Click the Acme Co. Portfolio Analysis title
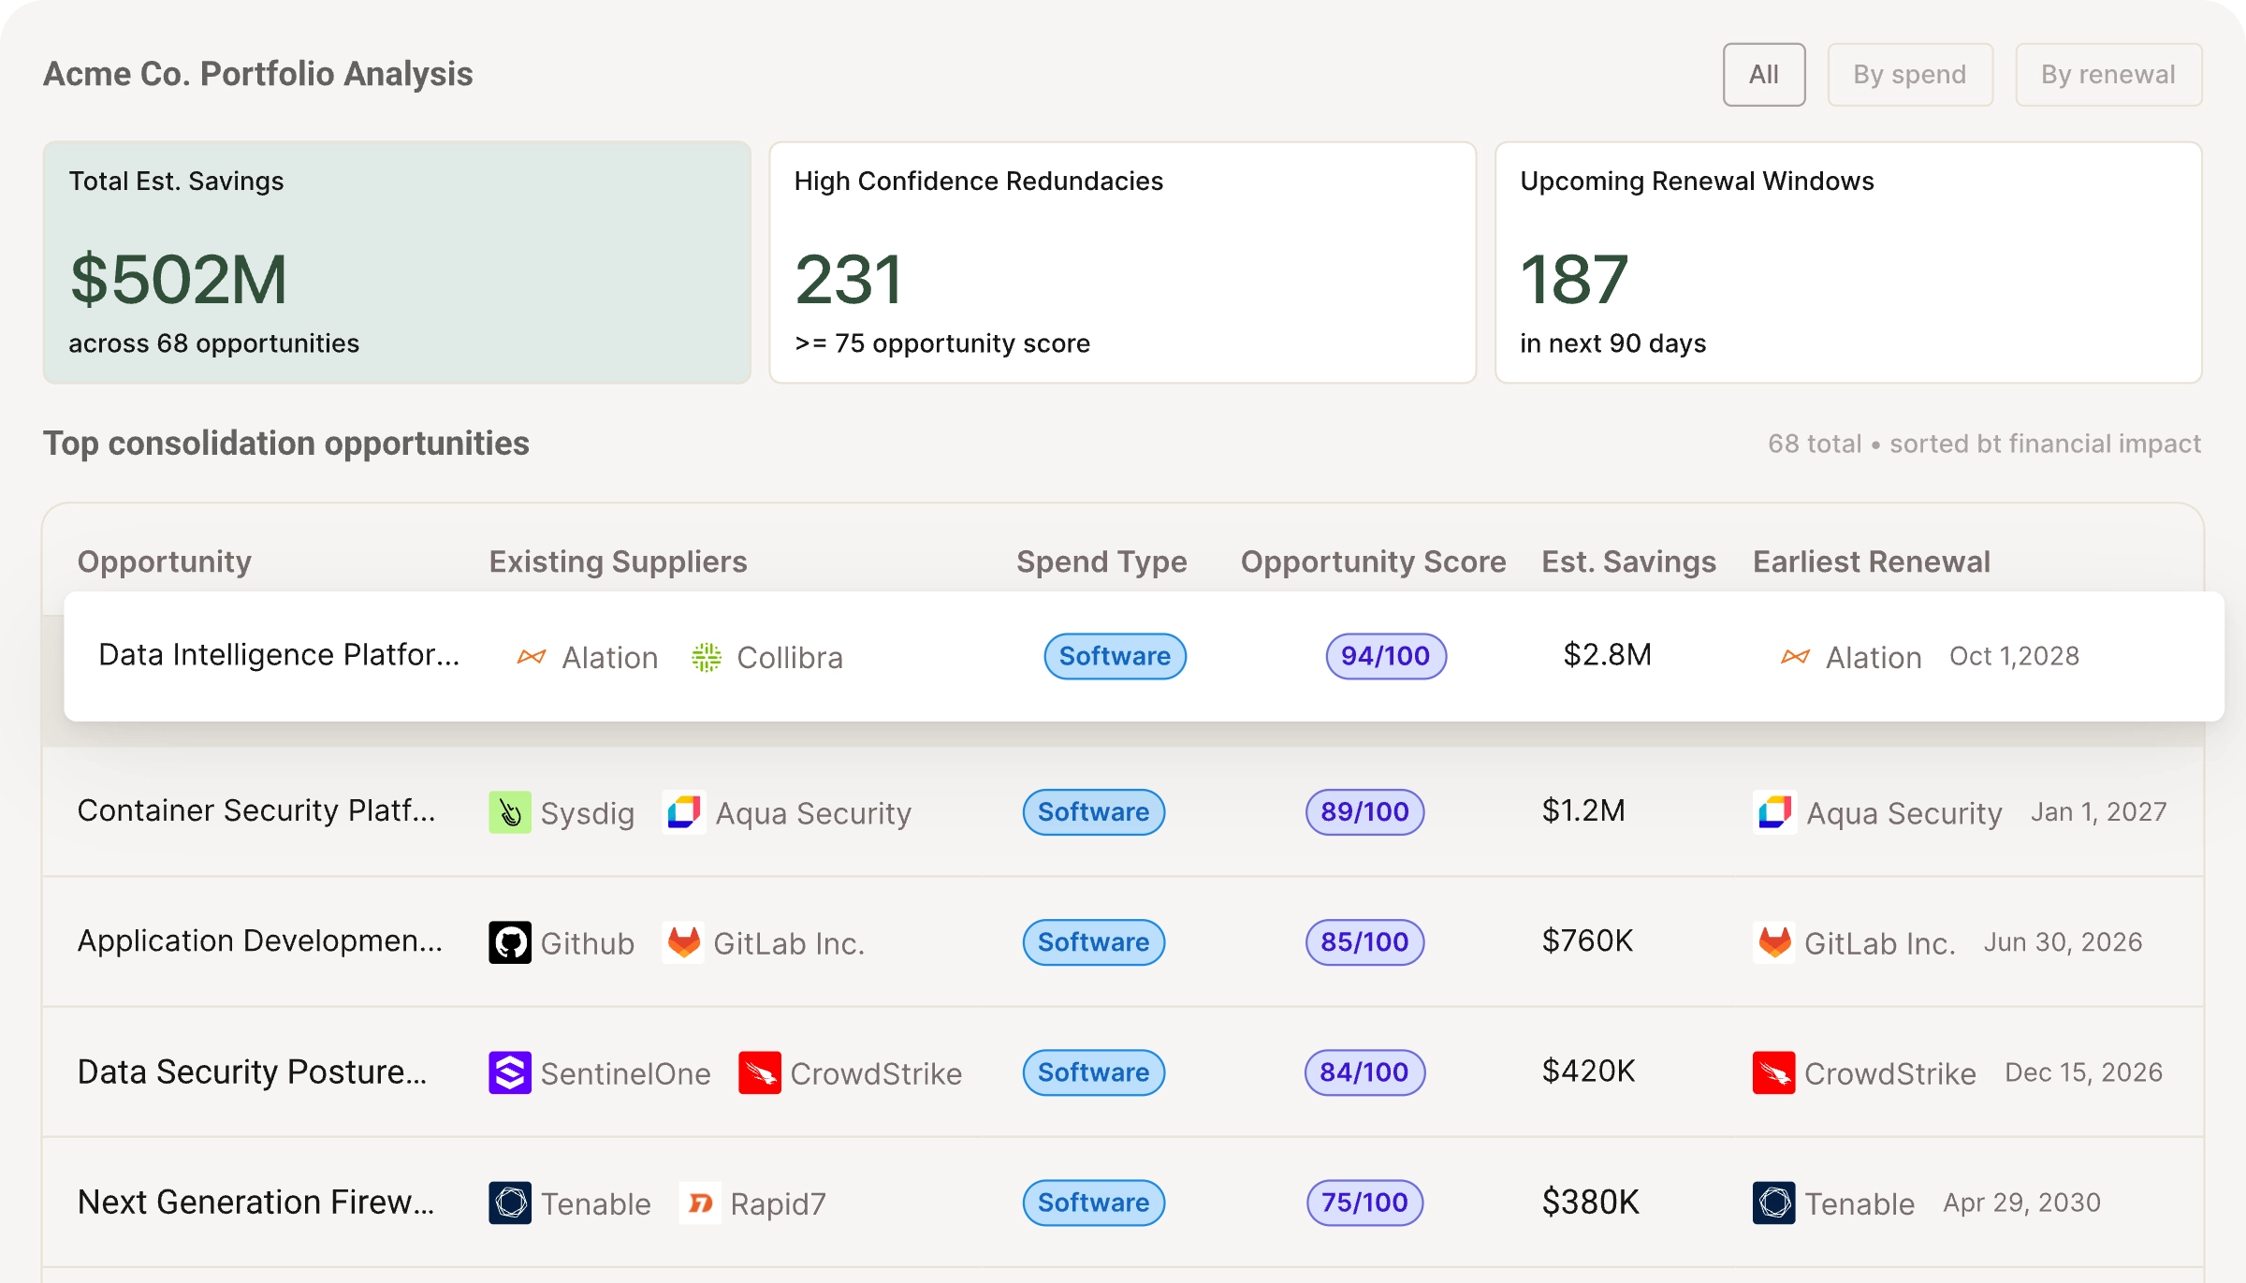This screenshot has width=2246, height=1283. tap(258, 74)
